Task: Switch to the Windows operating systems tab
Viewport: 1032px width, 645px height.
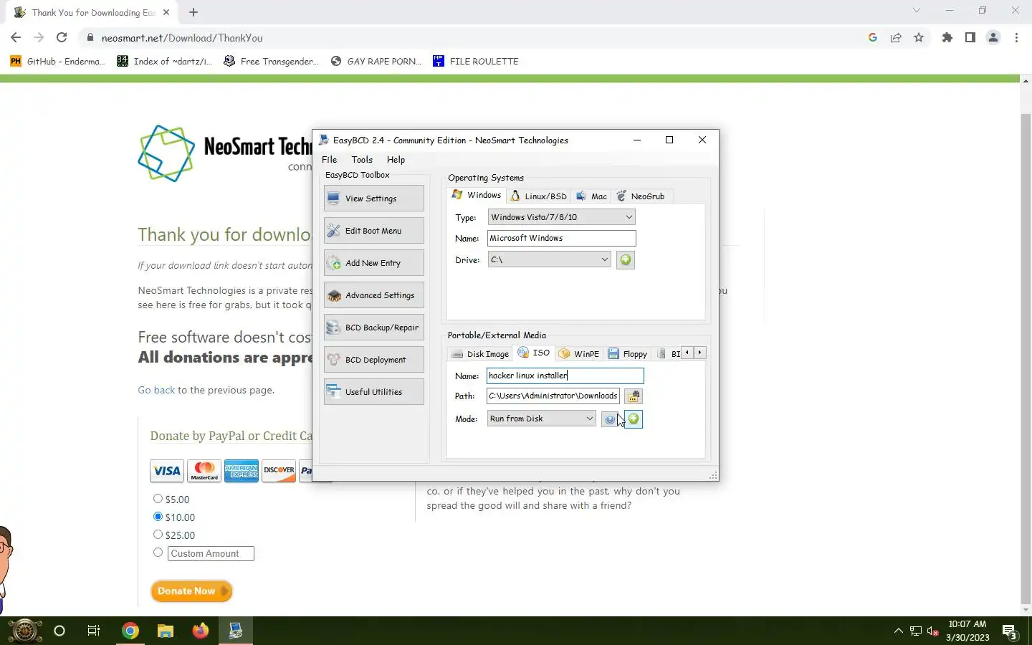Action: click(x=477, y=195)
